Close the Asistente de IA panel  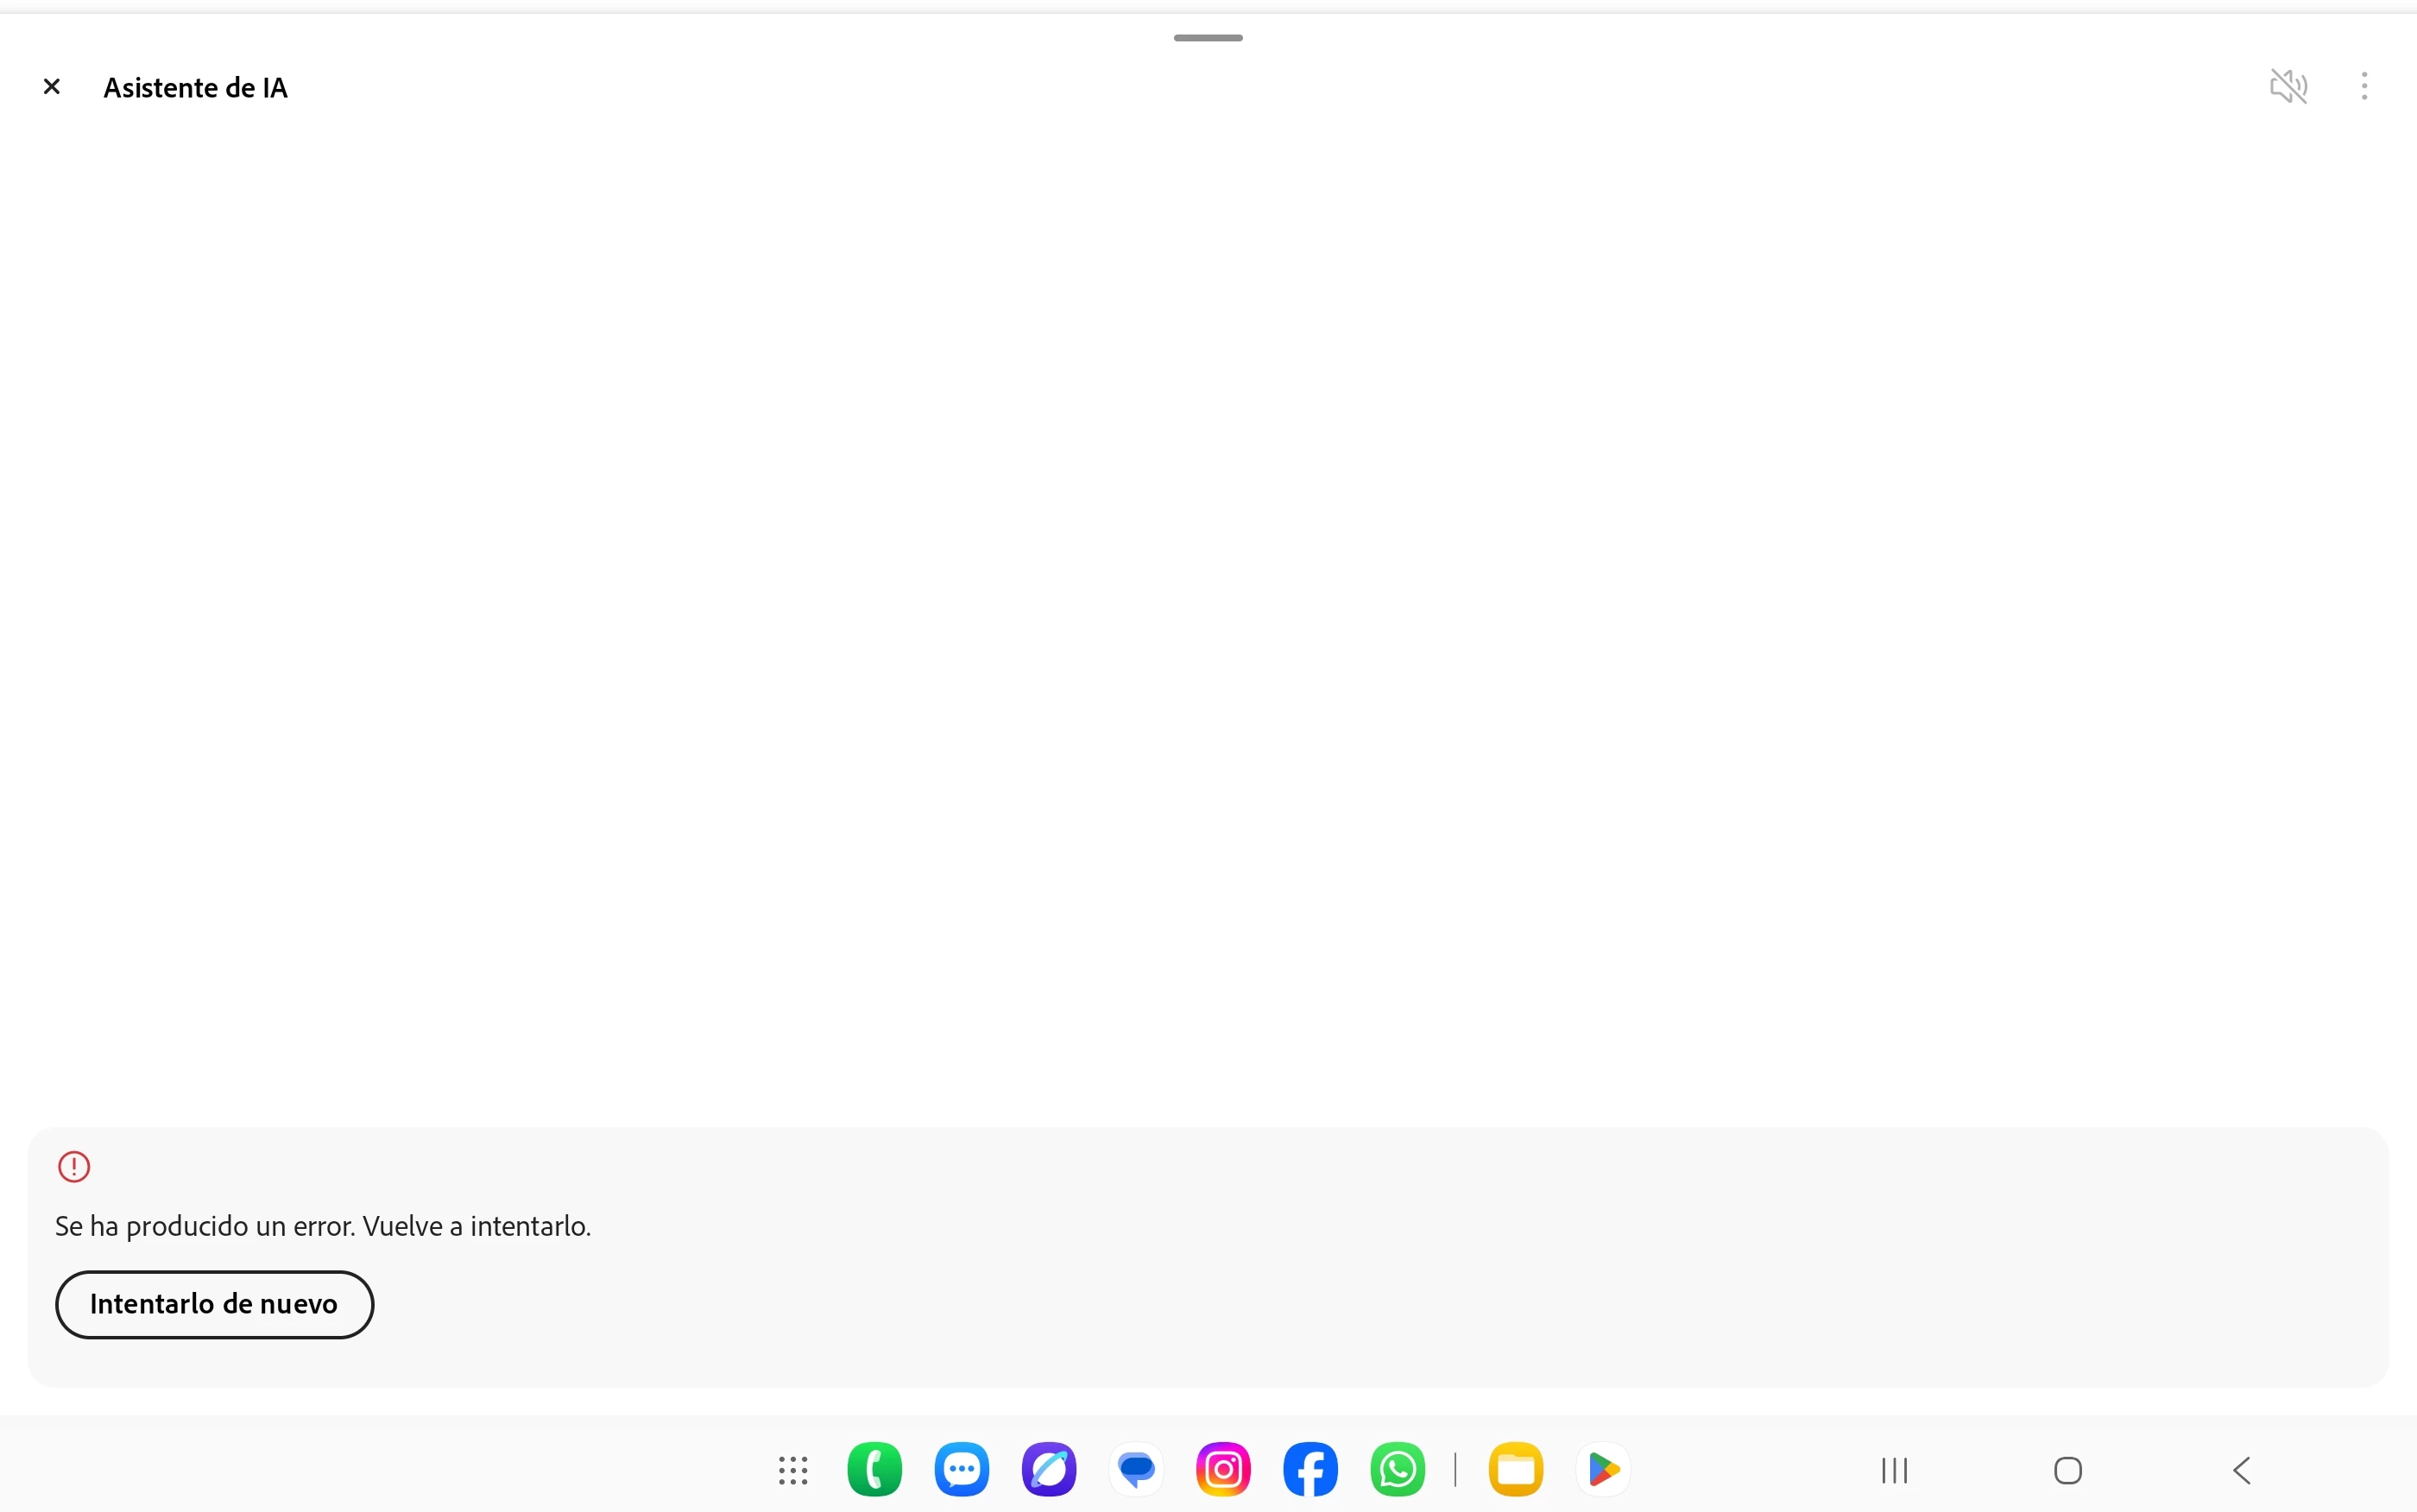pos(52,87)
